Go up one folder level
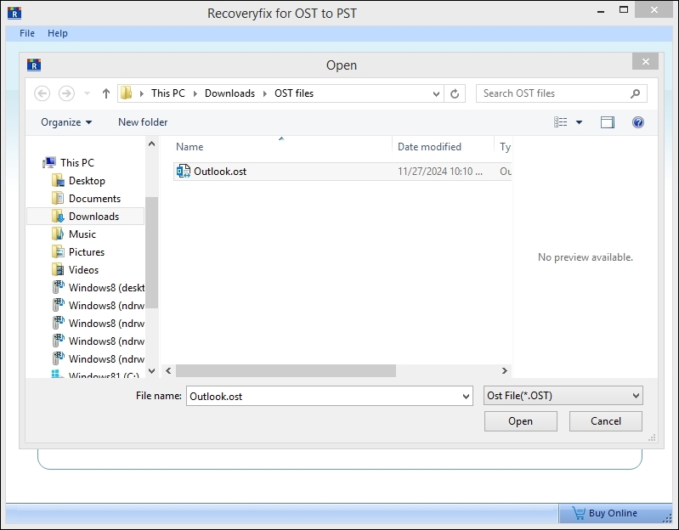The width and height of the screenshot is (679, 530). coord(106,93)
